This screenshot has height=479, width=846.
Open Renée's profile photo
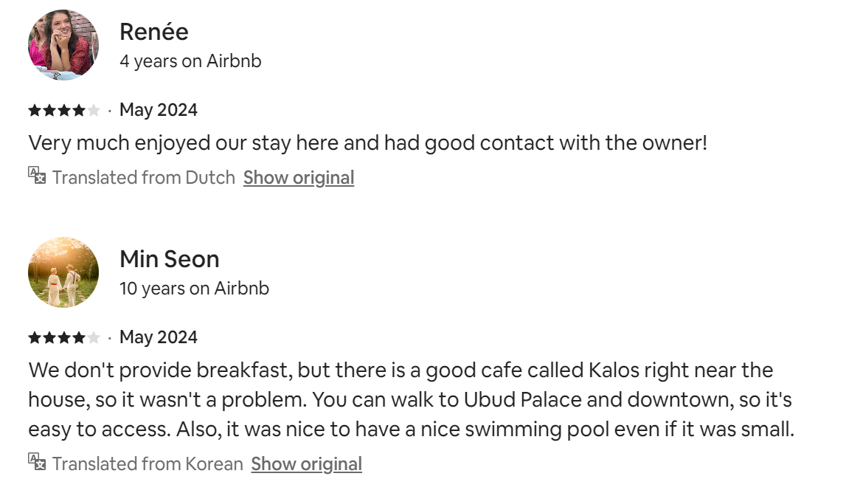(x=63, y=45)
